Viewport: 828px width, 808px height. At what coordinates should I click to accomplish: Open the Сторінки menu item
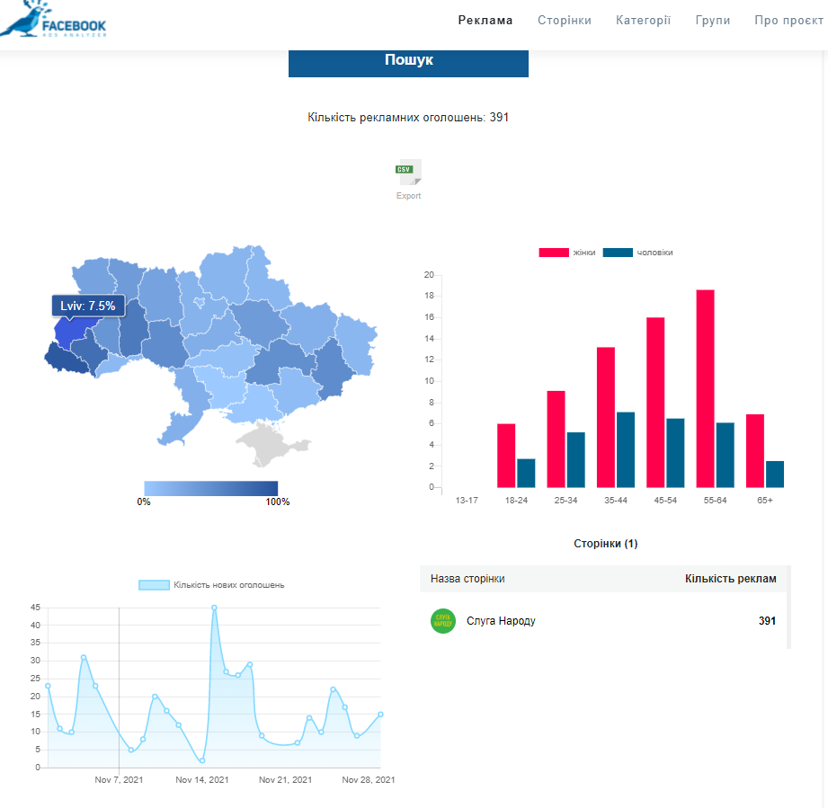[565, 20]
